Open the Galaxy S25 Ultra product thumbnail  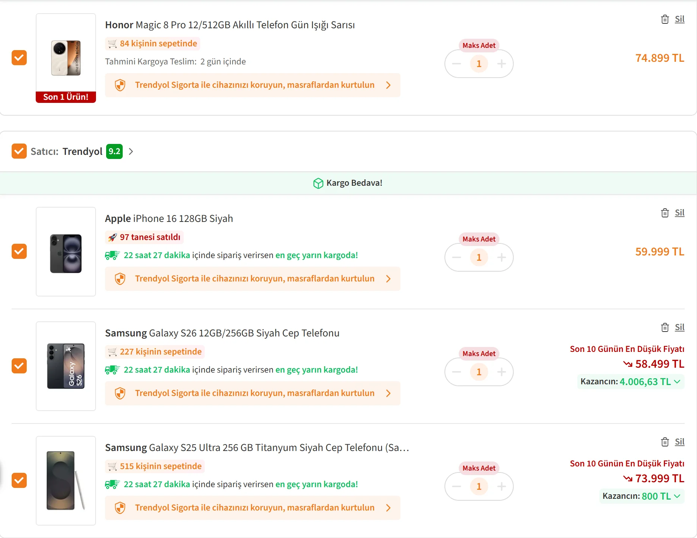66,481
